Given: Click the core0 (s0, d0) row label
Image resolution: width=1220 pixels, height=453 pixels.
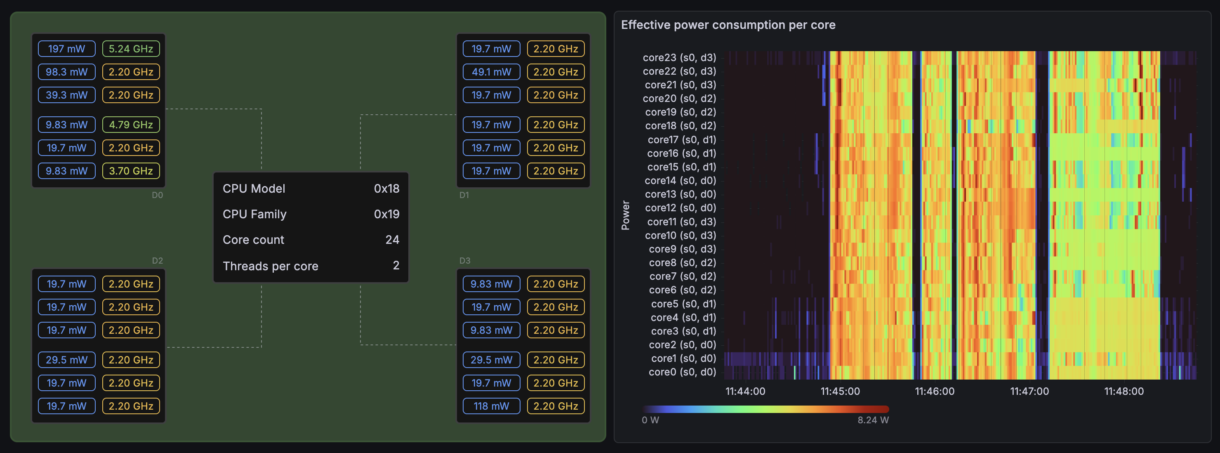Looking at the screenshot, I should [x=682, y=372].
